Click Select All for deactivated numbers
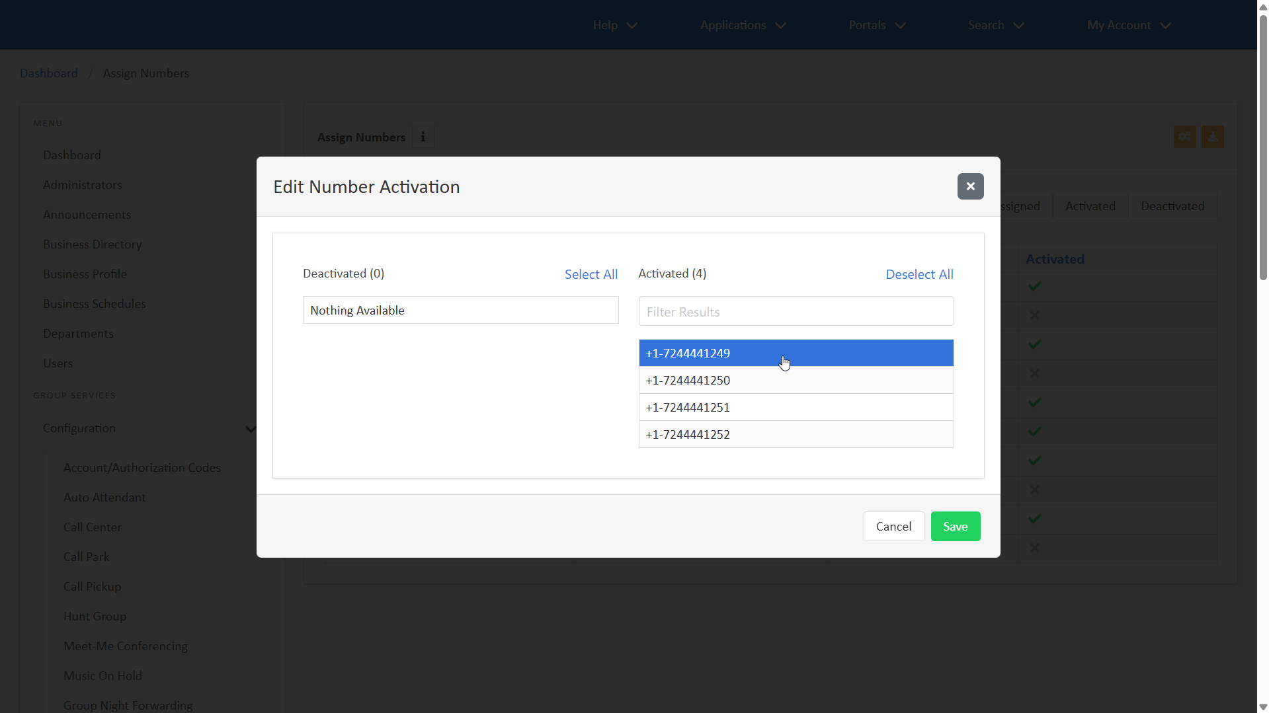The width and height of the screenshot is (1269, 713). 591,274
